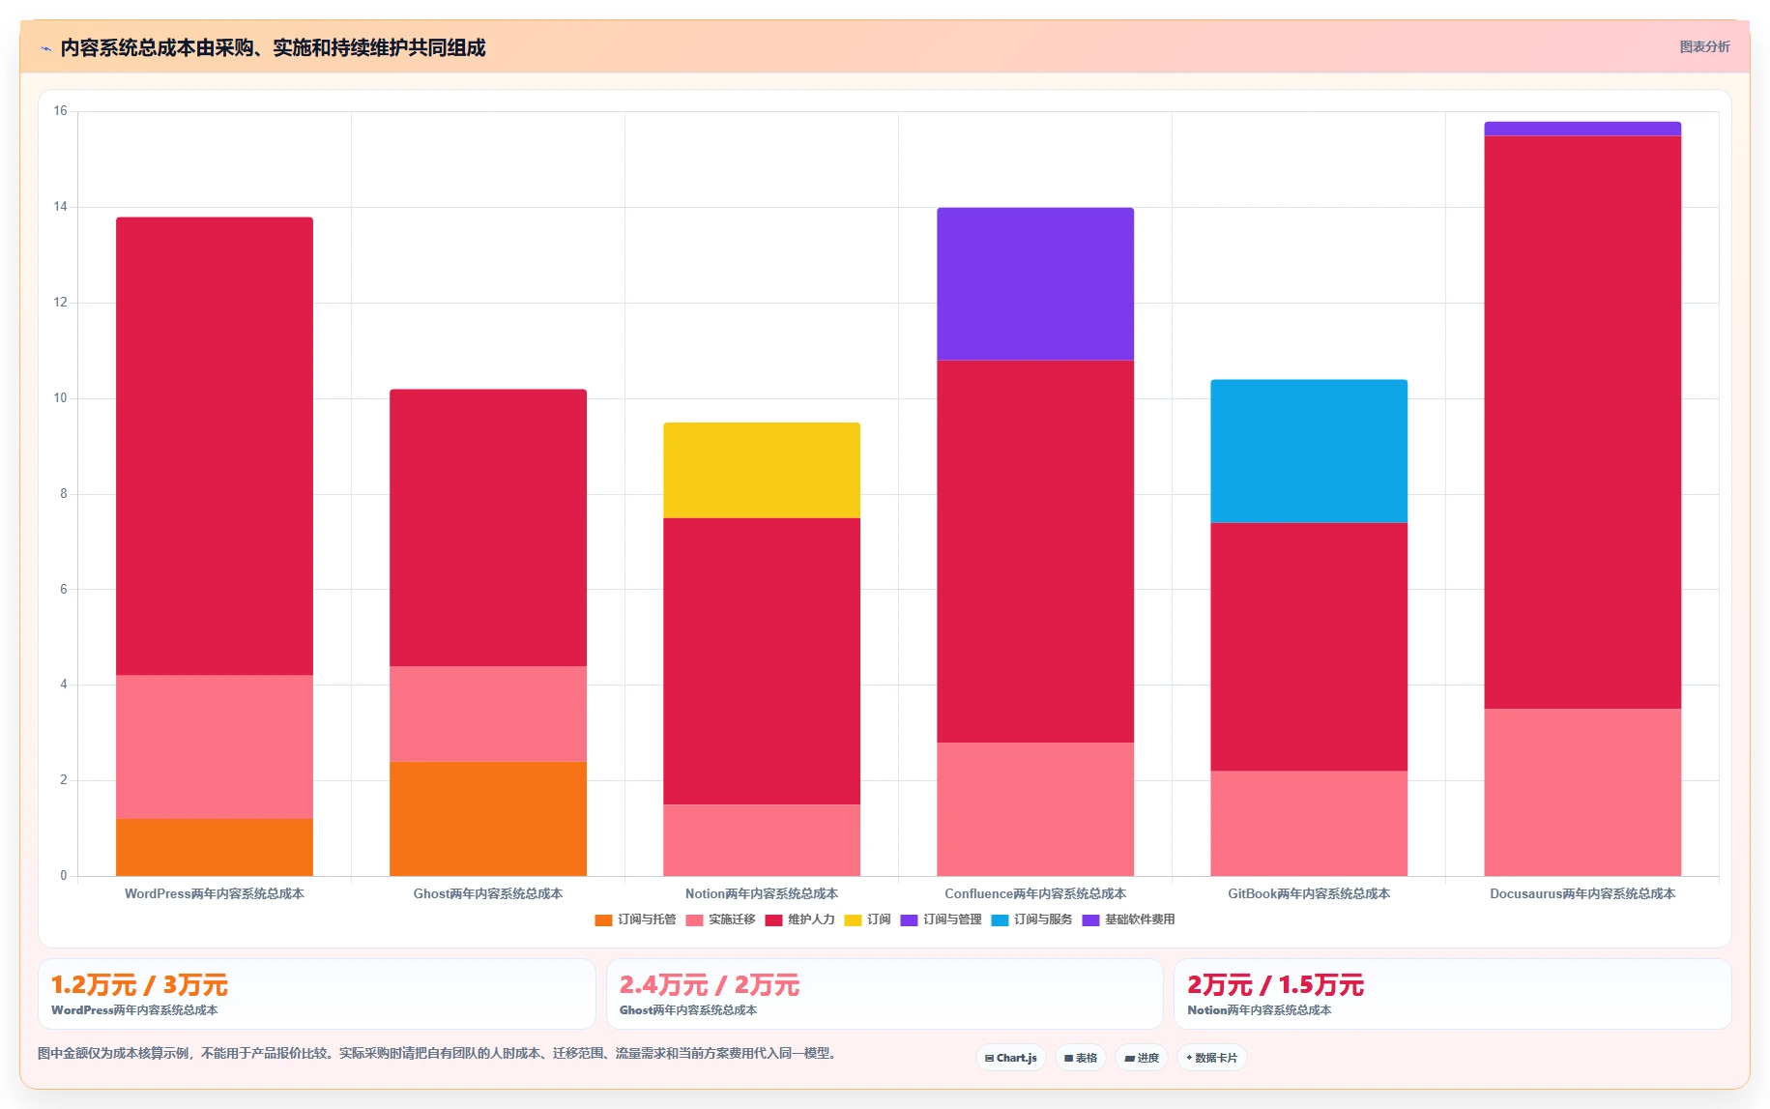Select the pink segment of the Confluence bar
This screenshot has height=1109, width=1770.
click(1035, 809)
